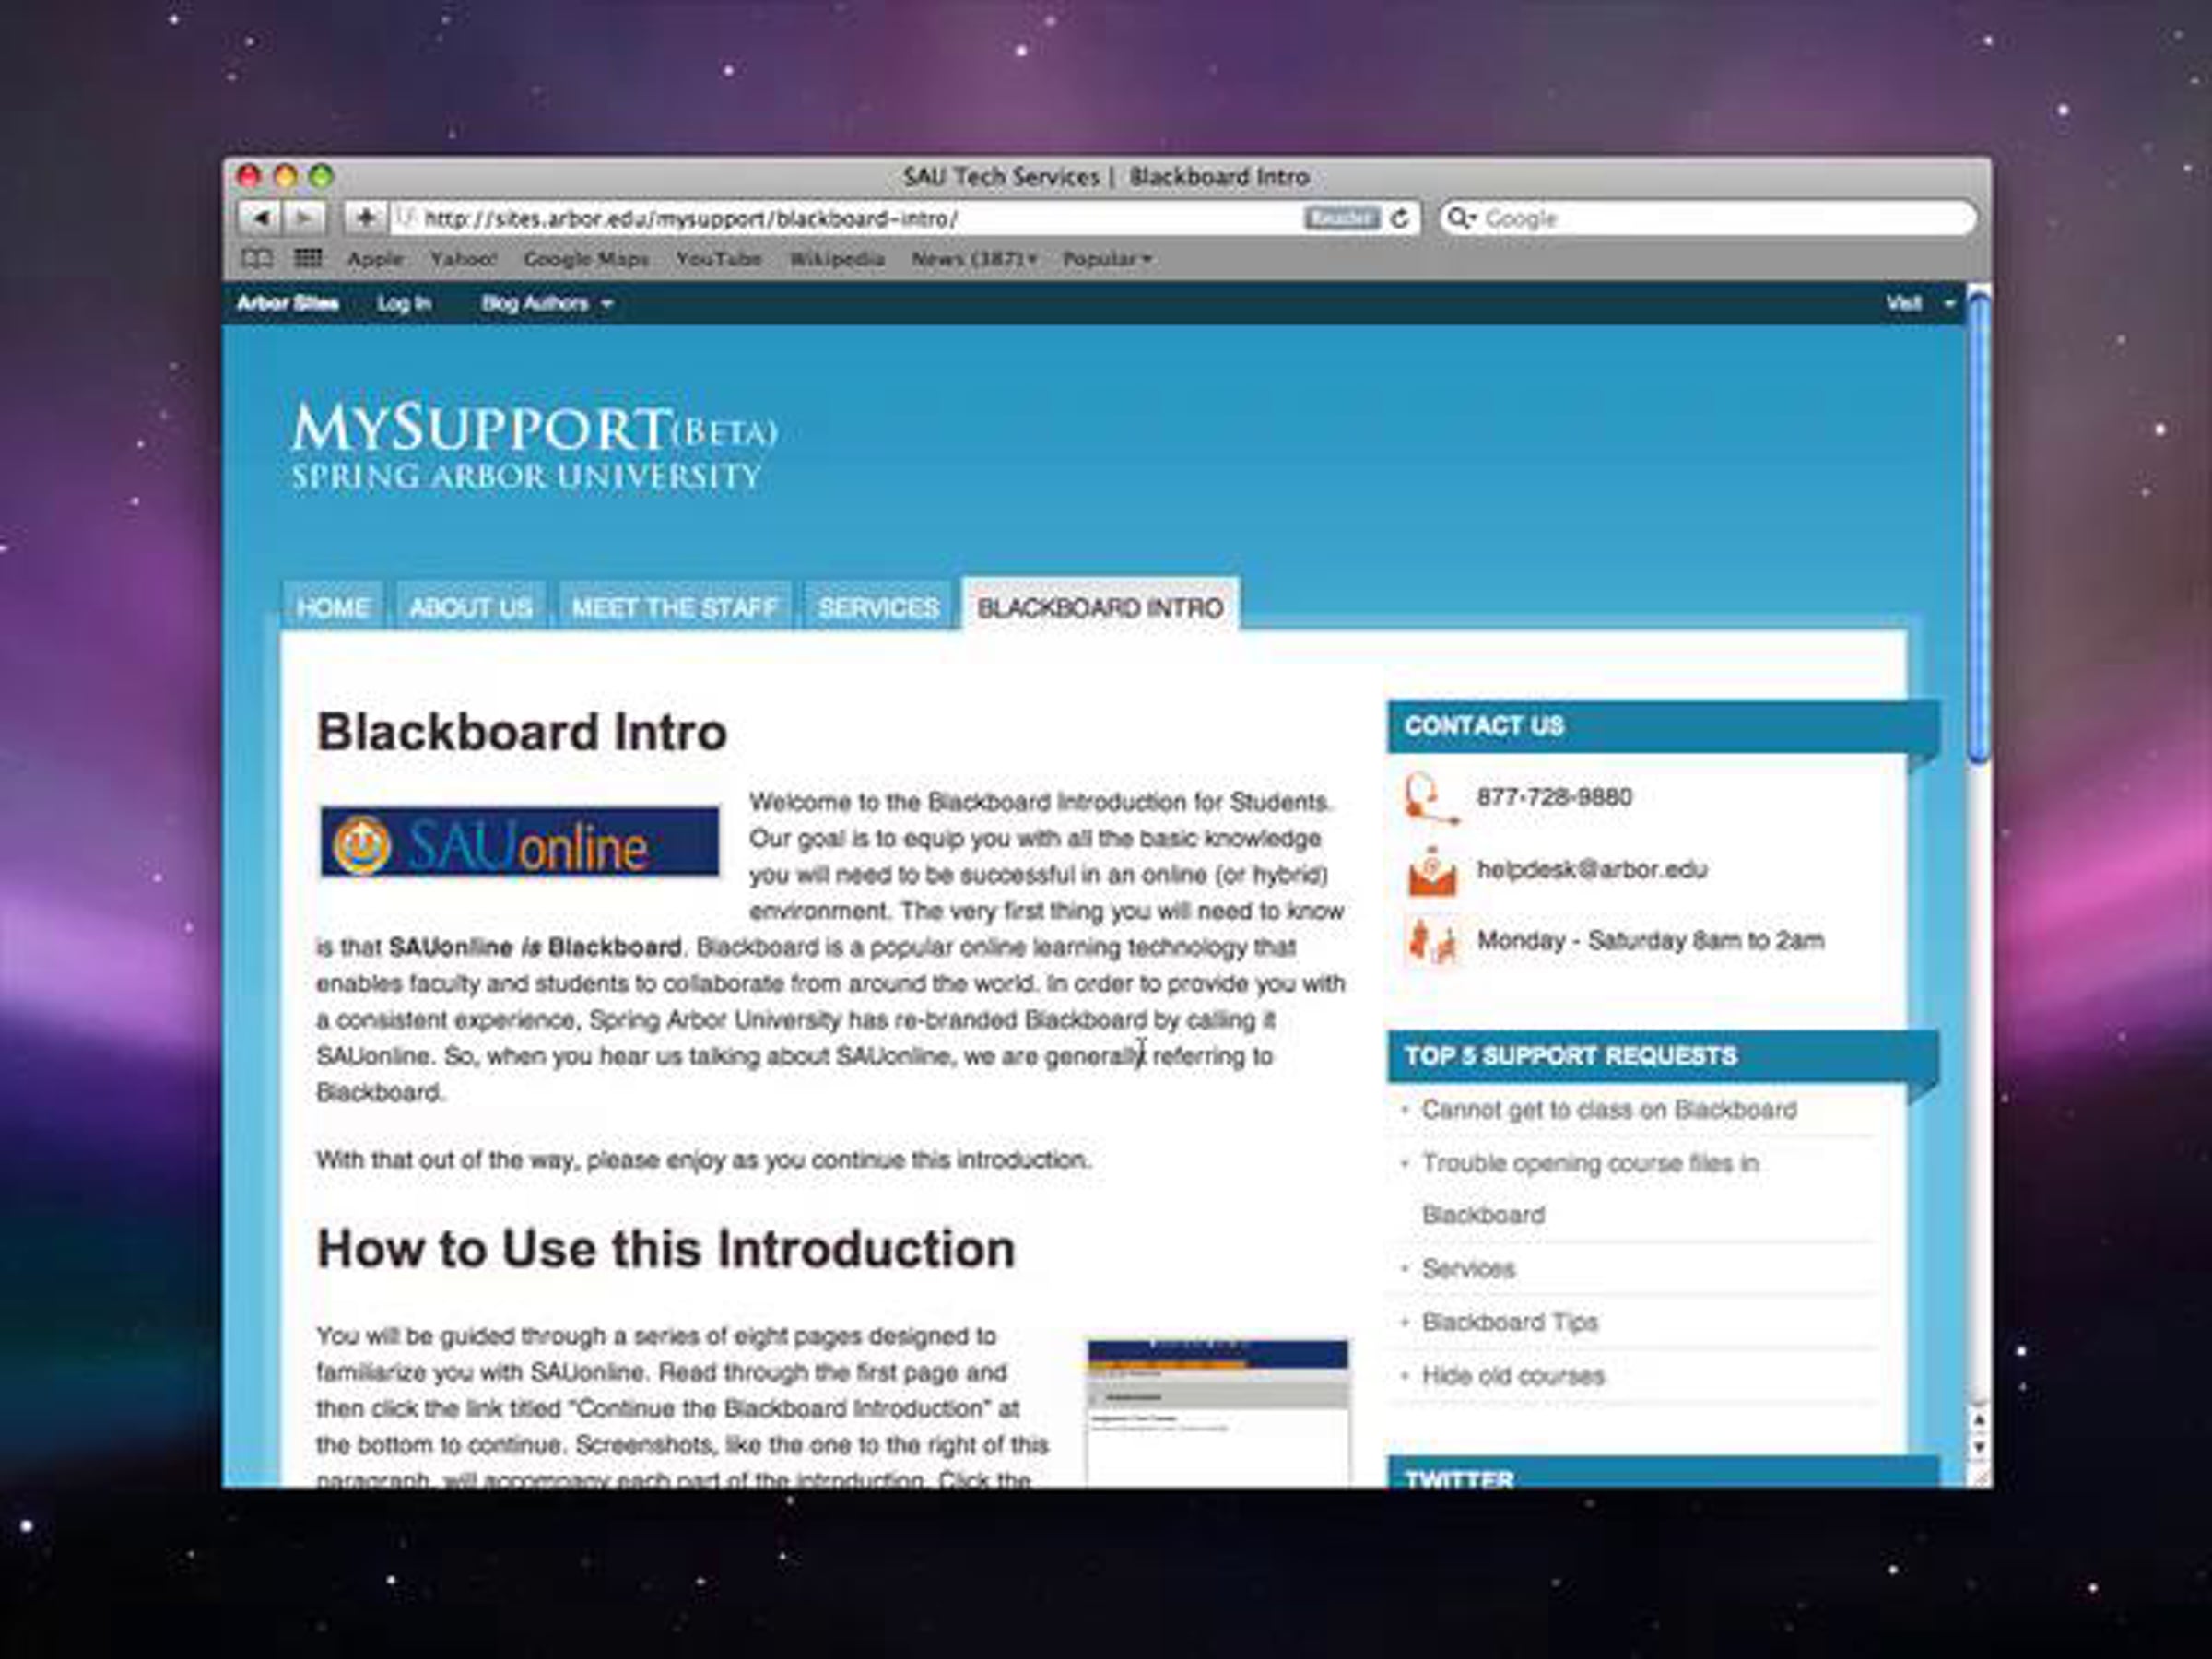This screenshot has height=1659, width=2212.
Task: Click the Blackboard Intro page heading
Action: (x=521, y=731)
